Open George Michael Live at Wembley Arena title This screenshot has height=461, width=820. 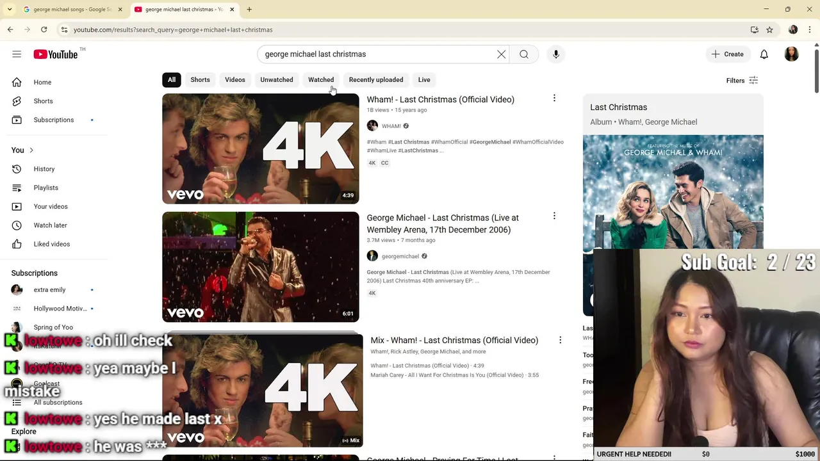click(443, 223)
